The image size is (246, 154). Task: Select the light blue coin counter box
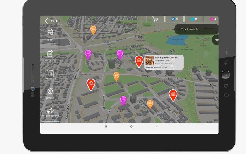tap(194, 19)
